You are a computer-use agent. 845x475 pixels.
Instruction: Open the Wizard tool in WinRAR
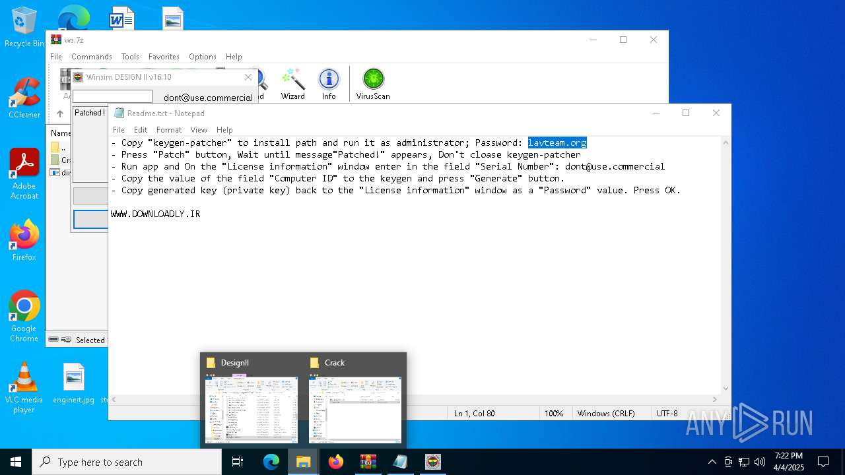(292, 84)
